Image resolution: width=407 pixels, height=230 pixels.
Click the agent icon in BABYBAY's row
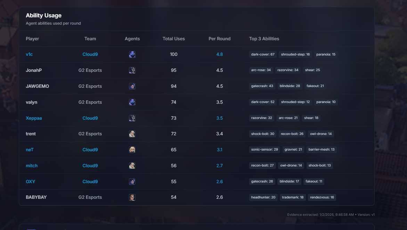click(x=132, y=197)
